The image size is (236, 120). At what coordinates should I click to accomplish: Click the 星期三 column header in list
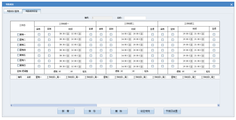point(176,77)
